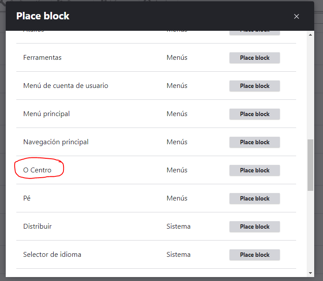323x281 pixels.
Task: Click Place block for Menú de cuenta de usuario
Action: 254,86
